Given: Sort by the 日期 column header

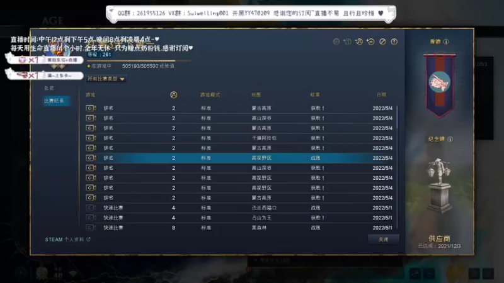Looking at the screenshot, I should [x=382, y=95].
